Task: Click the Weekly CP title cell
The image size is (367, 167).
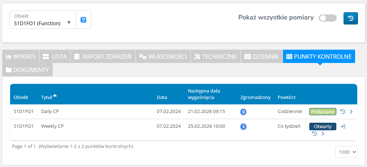Action: [x=52, y=126]
